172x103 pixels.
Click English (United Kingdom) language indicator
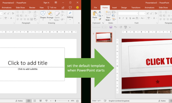click(119, 101)
